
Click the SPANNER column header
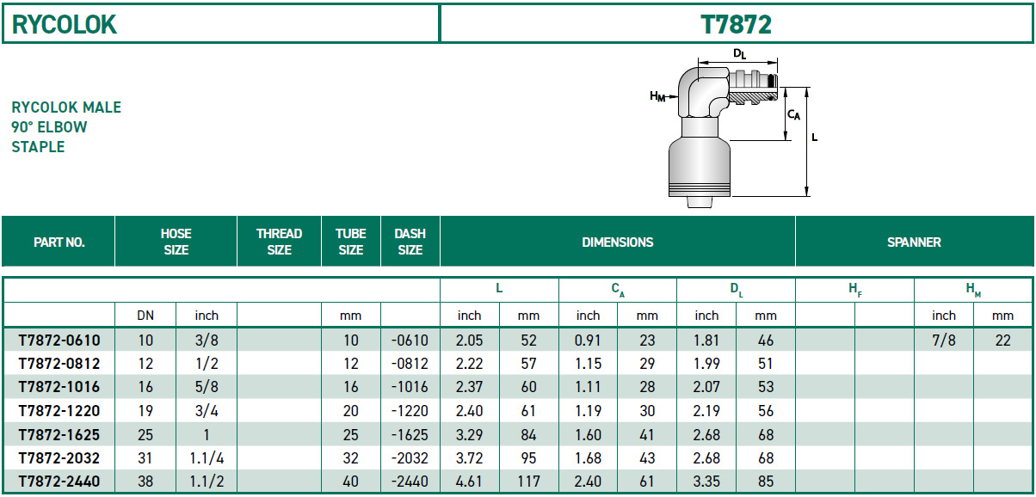tap(914, 242)
